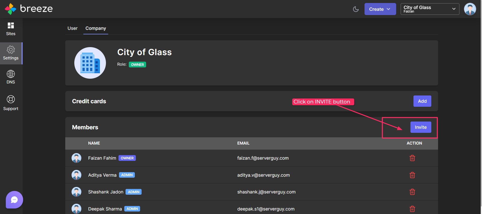
Task: Click Deepak Sharma's avatar
Action: pos(76,209)
